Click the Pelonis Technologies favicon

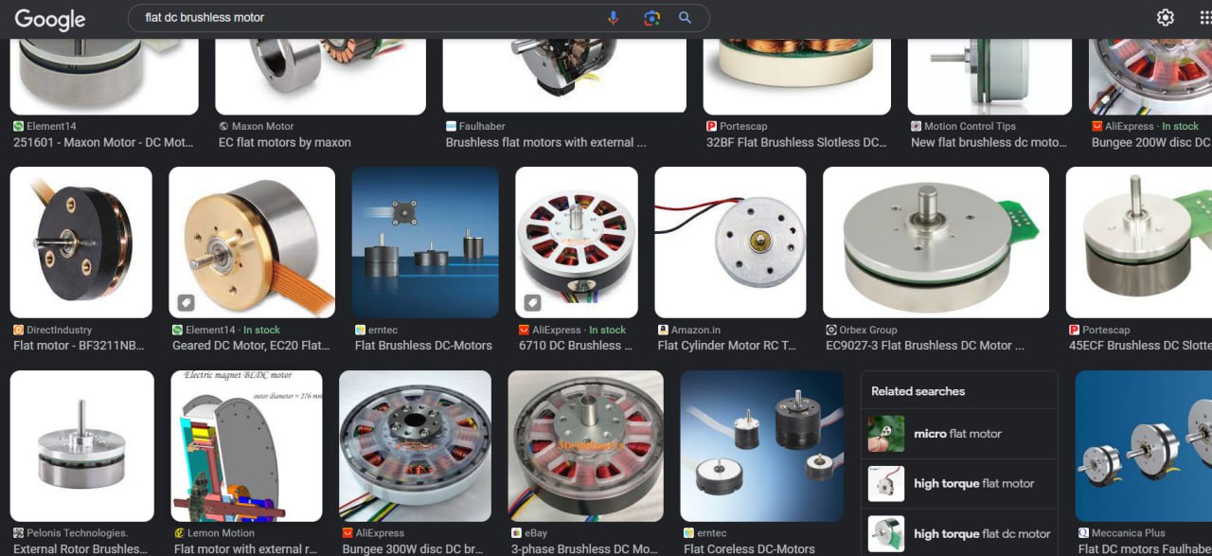(x=18, y=533)
